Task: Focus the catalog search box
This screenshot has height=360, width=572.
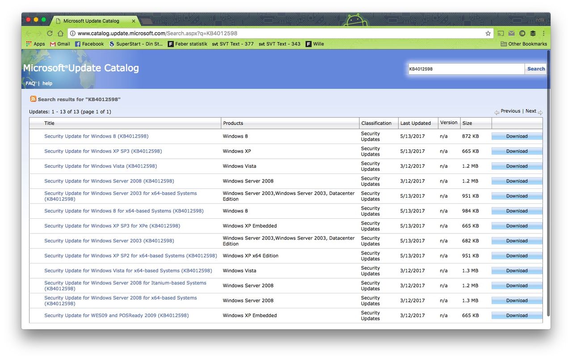Action: tap(466, 69)
